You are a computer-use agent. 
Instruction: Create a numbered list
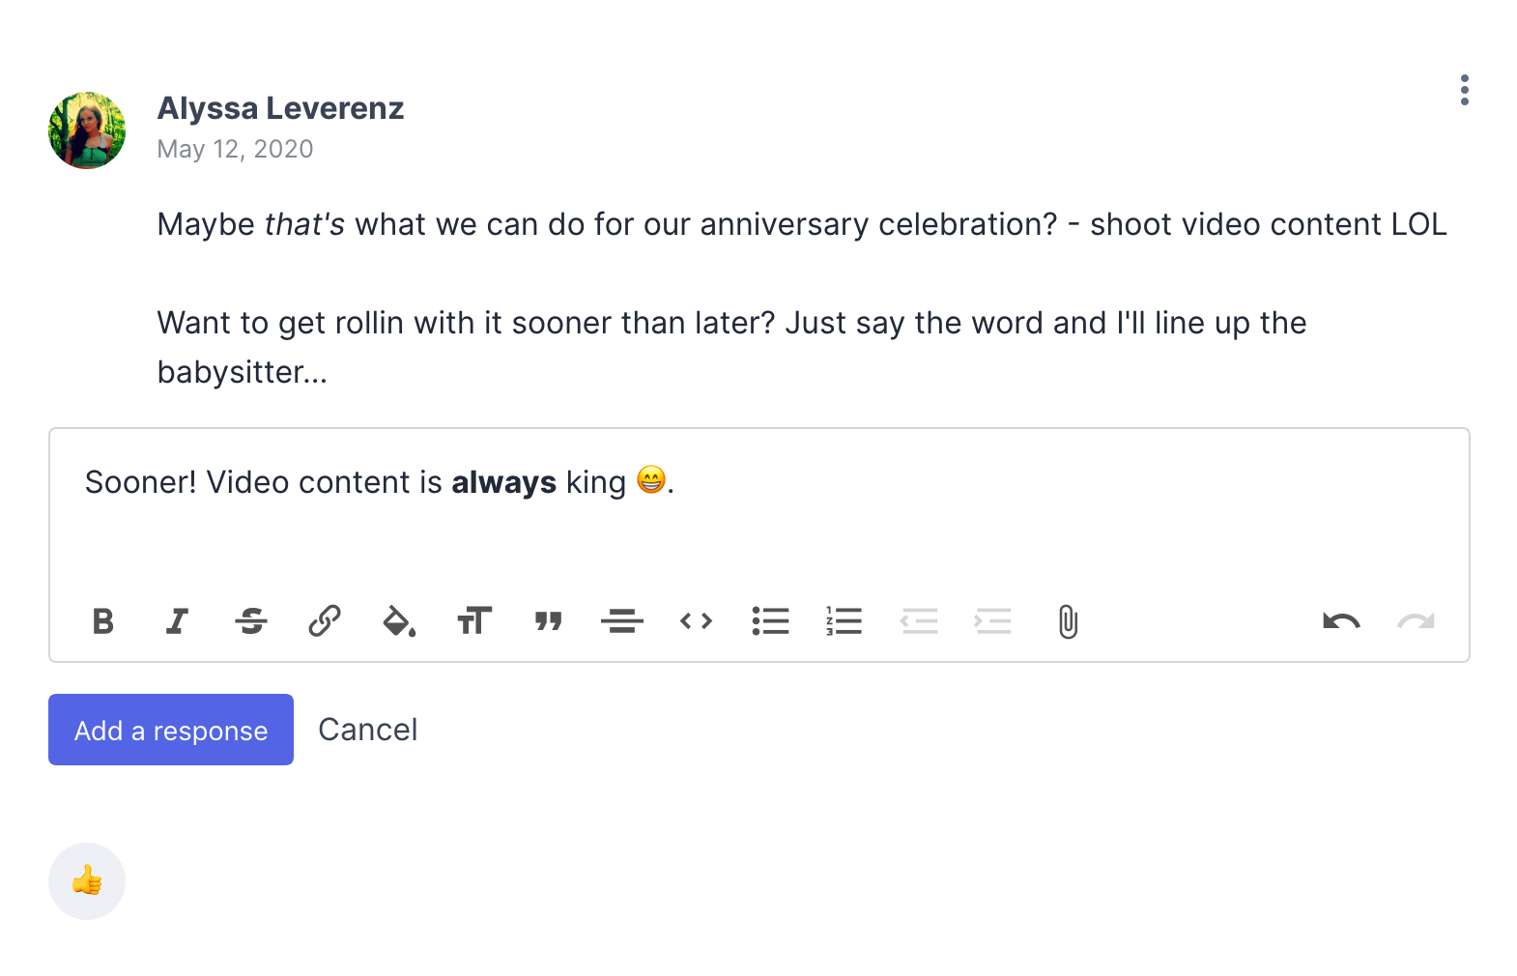coord(844,620)
